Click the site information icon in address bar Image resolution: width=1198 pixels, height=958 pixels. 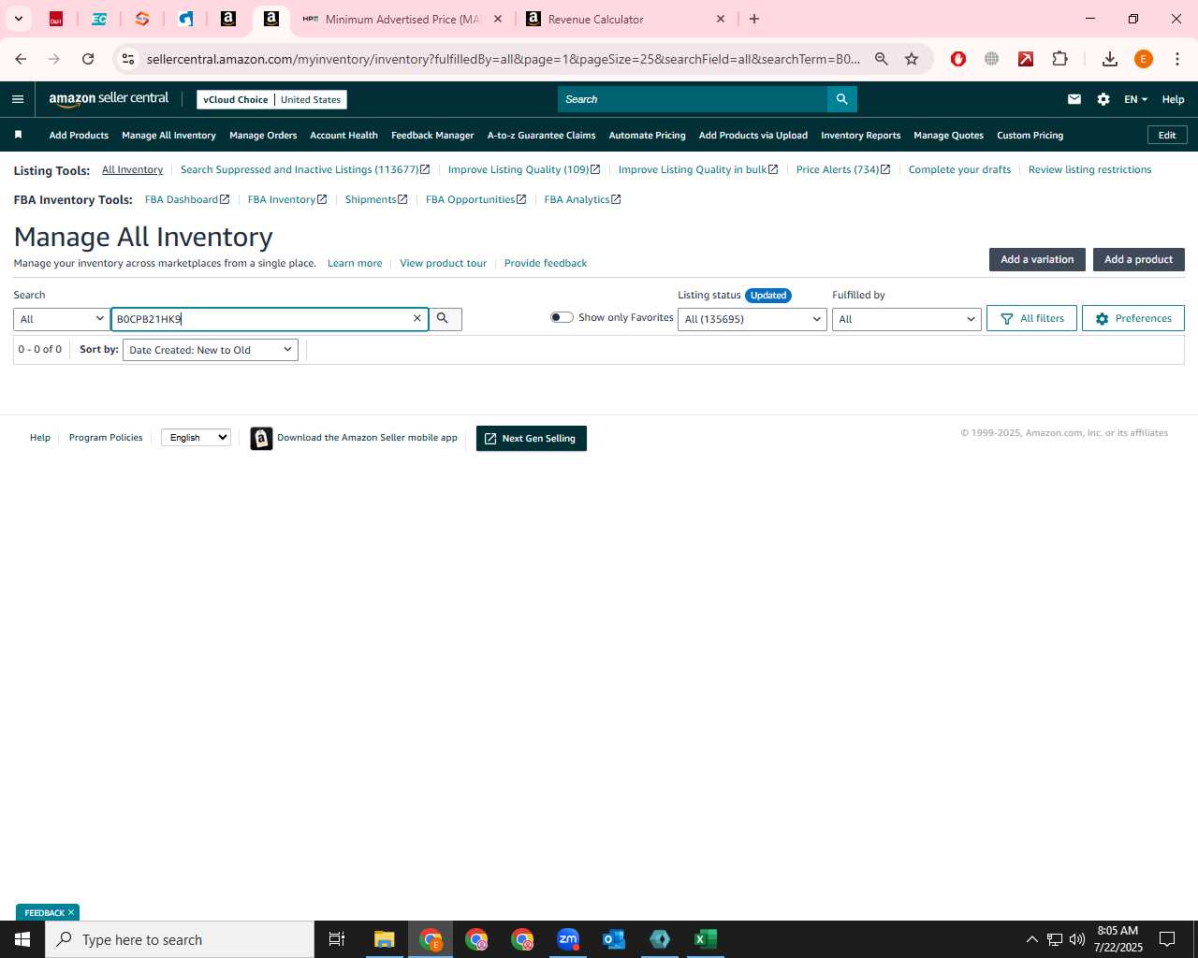(x=129, y=59)
